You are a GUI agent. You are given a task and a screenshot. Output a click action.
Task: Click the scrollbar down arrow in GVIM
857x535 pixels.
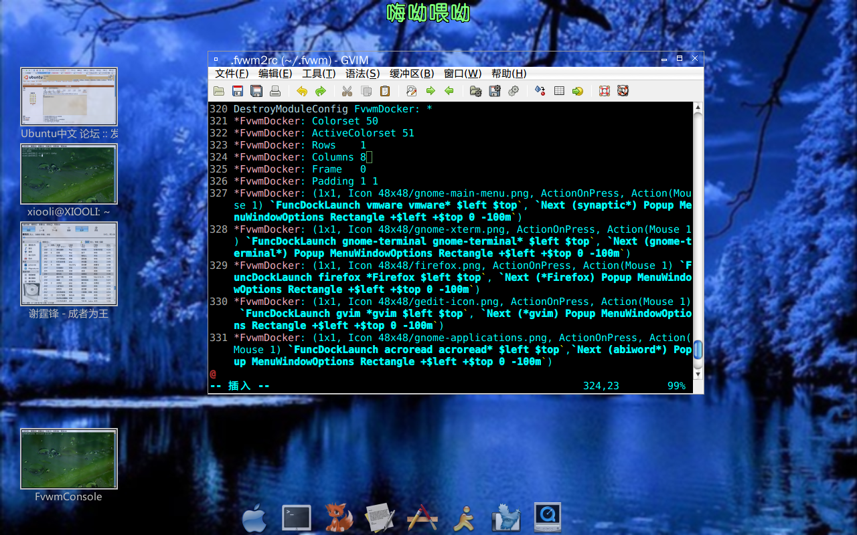698,375
